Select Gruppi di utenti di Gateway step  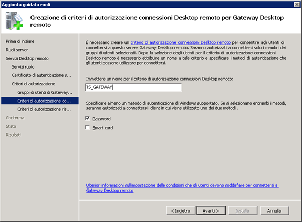pos(45,92)
